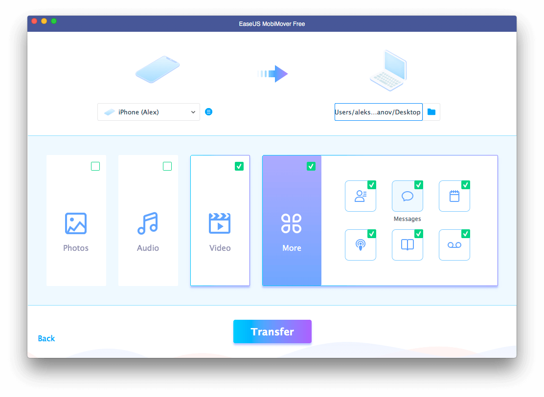Open the iPhone (Alex) device dropdown
Viewport: 544px width, 397px height.
pos(149,112)
